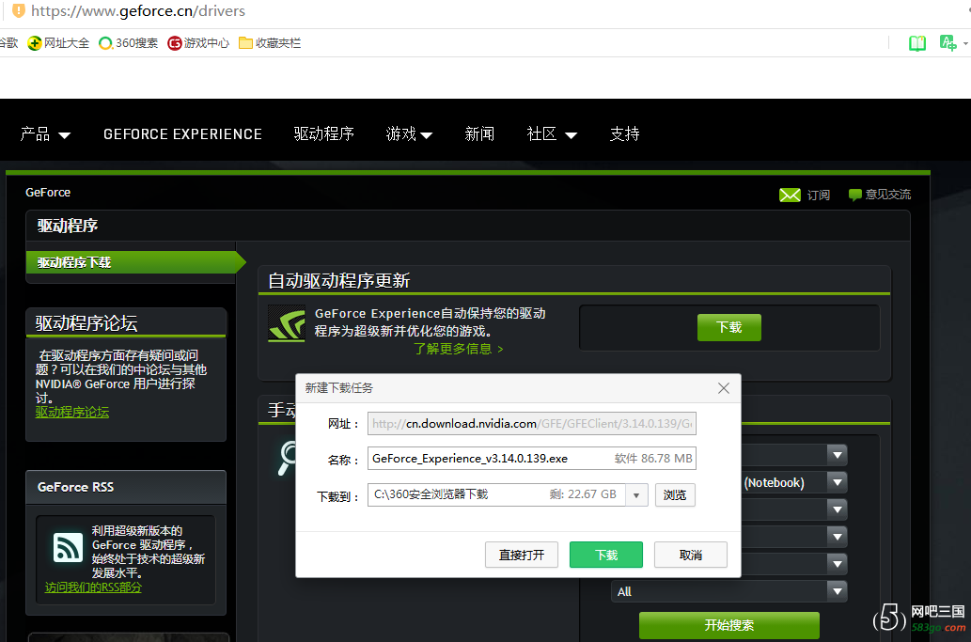Click 直接打开 in the download dialog

click(x=522, y=555)
